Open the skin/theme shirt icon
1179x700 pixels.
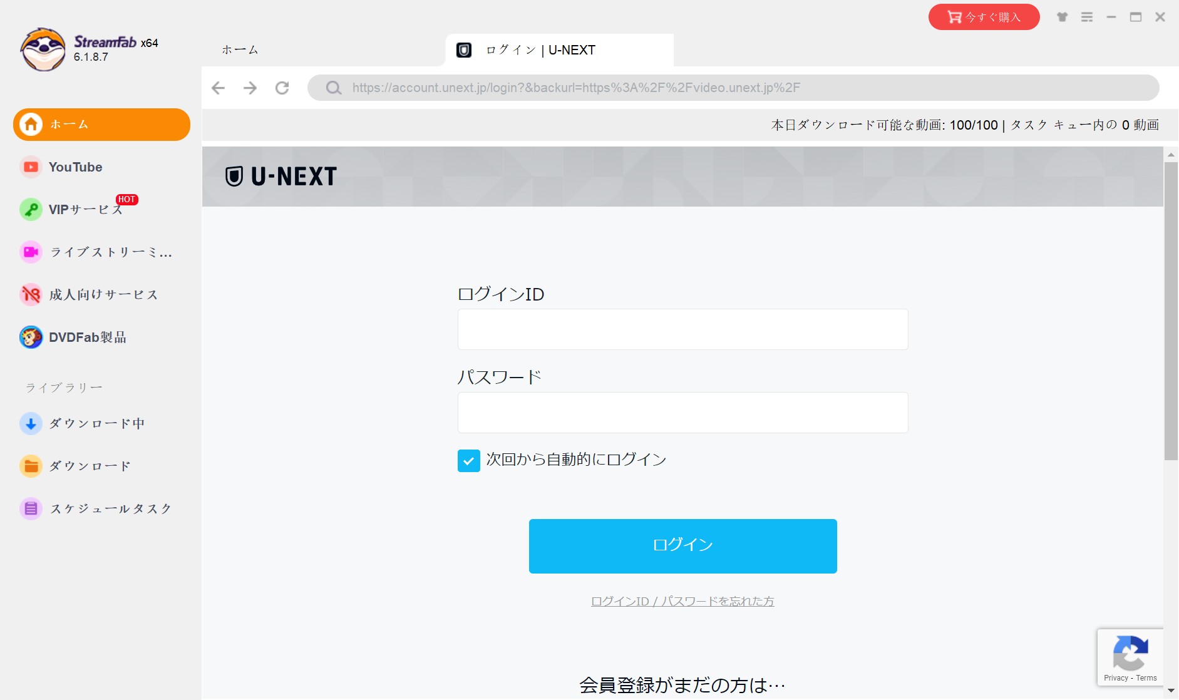click(x=1062, y=17)
